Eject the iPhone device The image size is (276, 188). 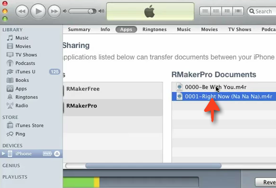click(57, 154)
